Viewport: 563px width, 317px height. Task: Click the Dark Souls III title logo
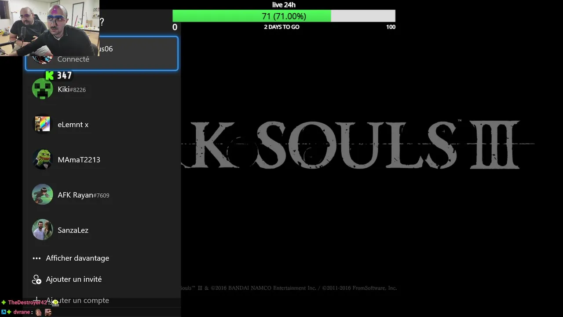[x=357, y=145]
